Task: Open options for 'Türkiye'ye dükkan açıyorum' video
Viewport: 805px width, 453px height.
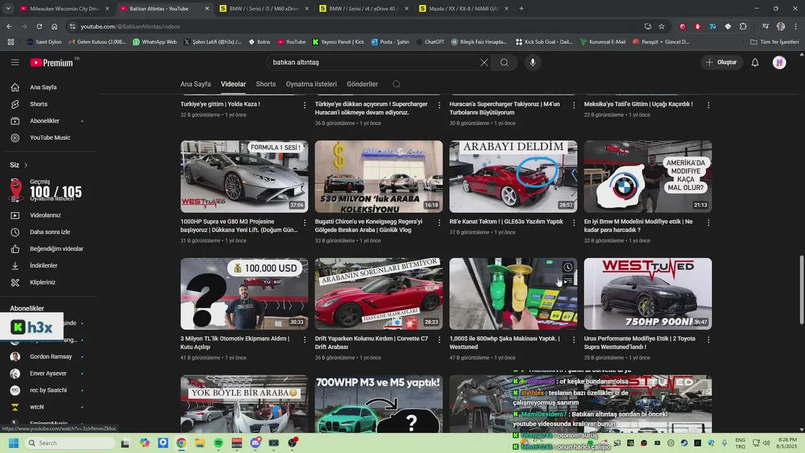Action: (x=439, y=105)
